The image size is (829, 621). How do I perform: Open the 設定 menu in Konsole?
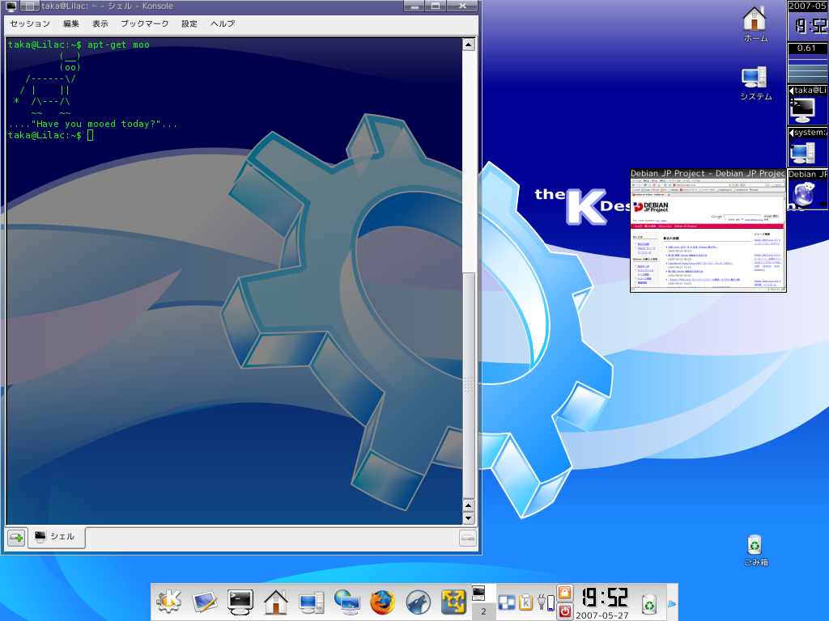click(189, 23)
